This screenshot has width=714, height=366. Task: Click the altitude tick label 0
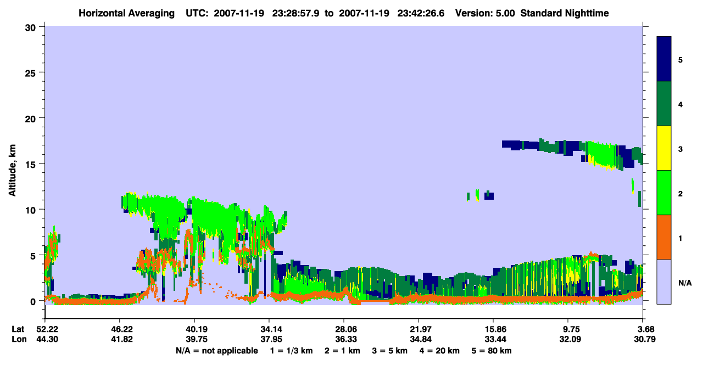click(x=34, y=301)
